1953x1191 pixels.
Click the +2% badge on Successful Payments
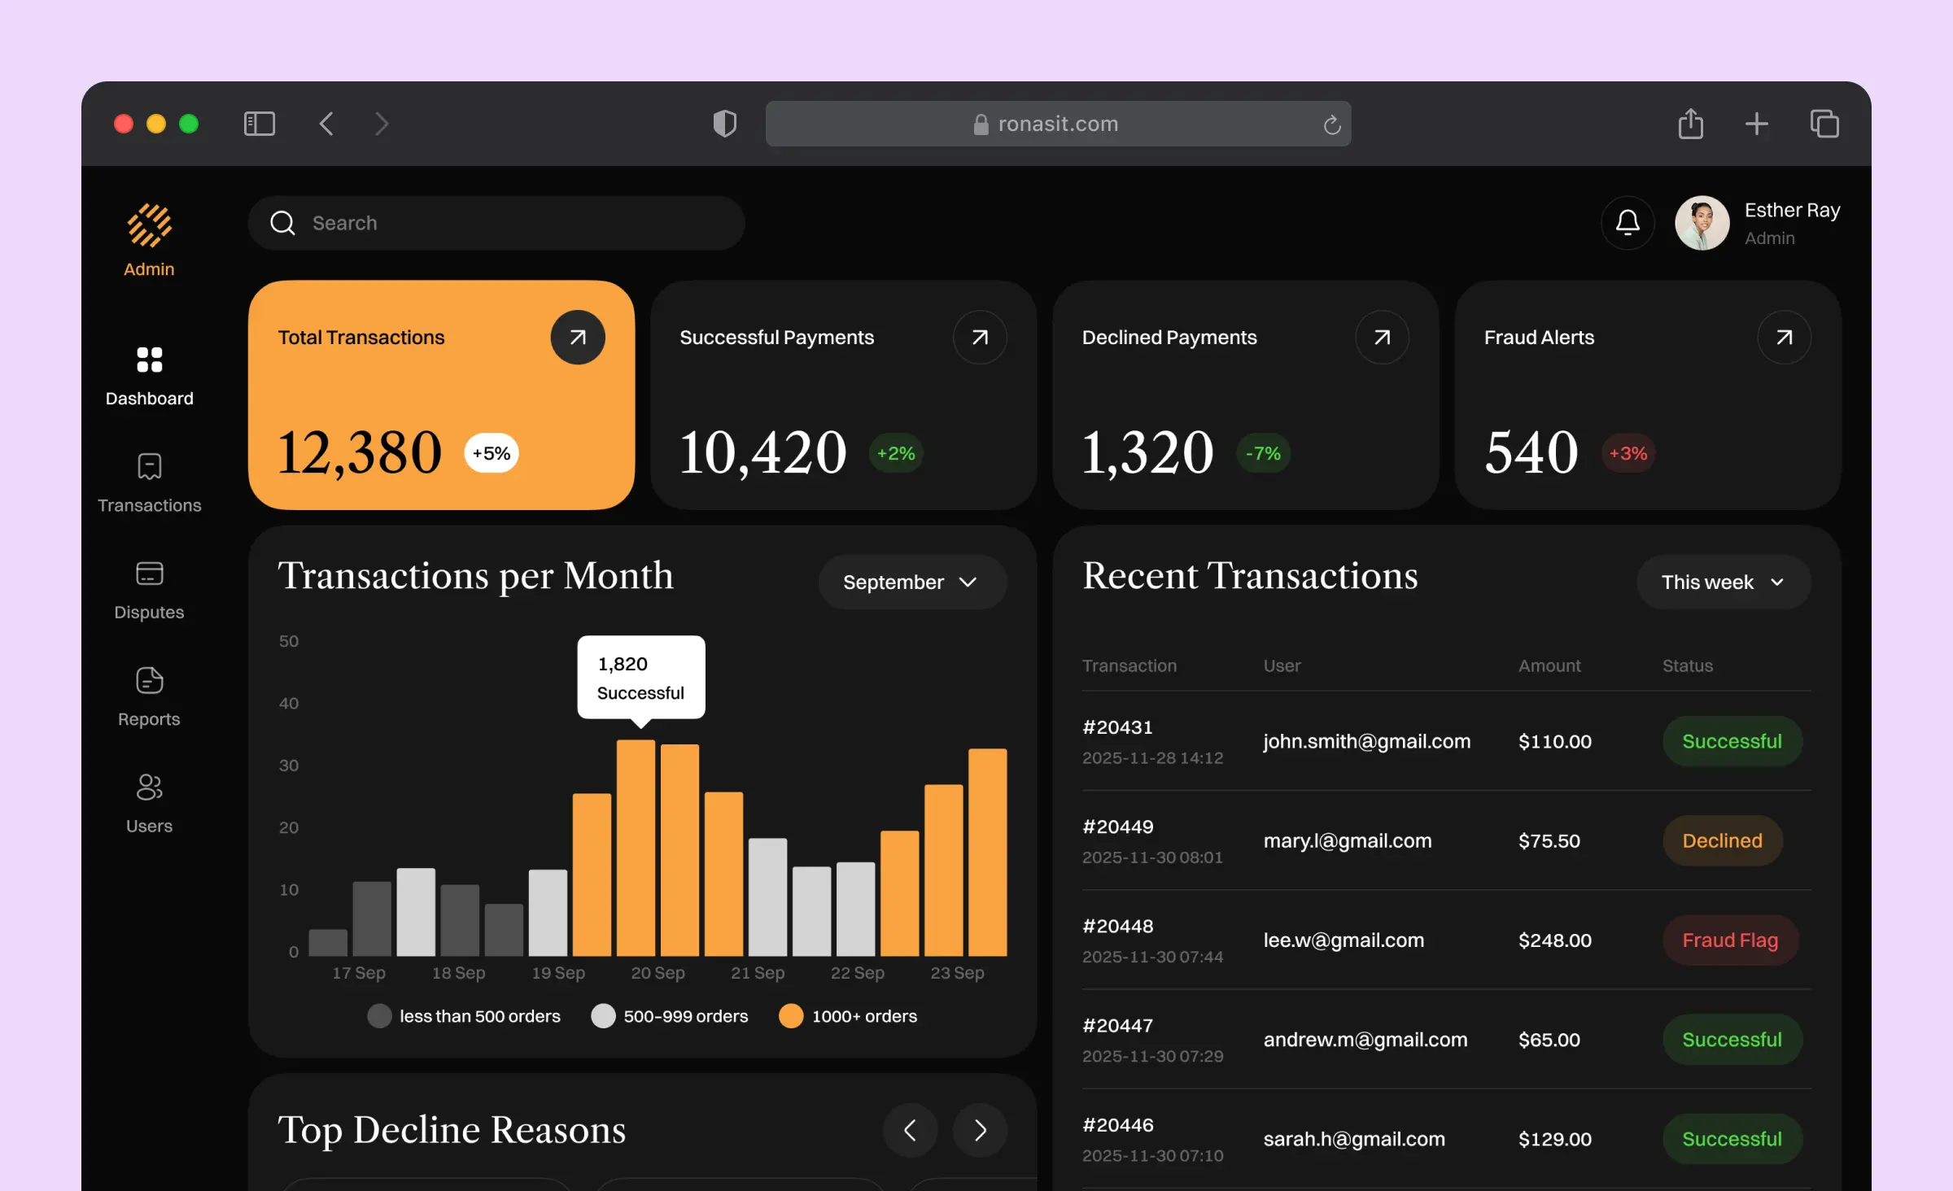pyautogui.click(x=896, y=453)
